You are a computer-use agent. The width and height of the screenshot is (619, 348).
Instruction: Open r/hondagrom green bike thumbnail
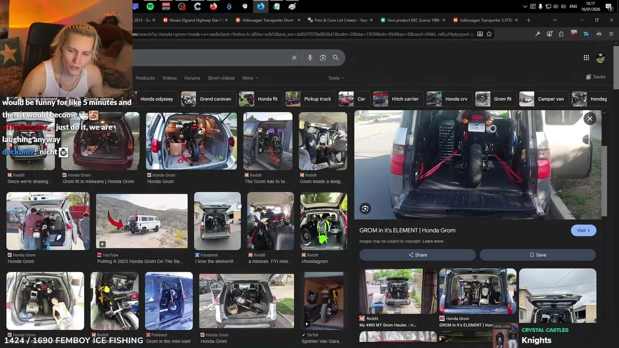coord(324,221)
